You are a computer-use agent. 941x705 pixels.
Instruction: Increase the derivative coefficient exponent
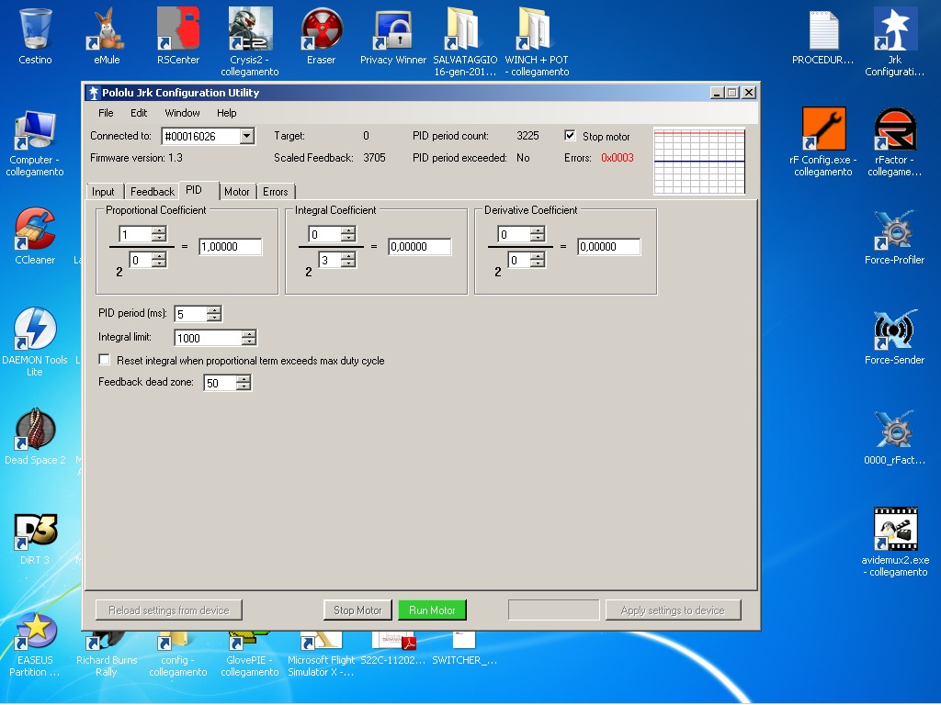tap(539, 256)
